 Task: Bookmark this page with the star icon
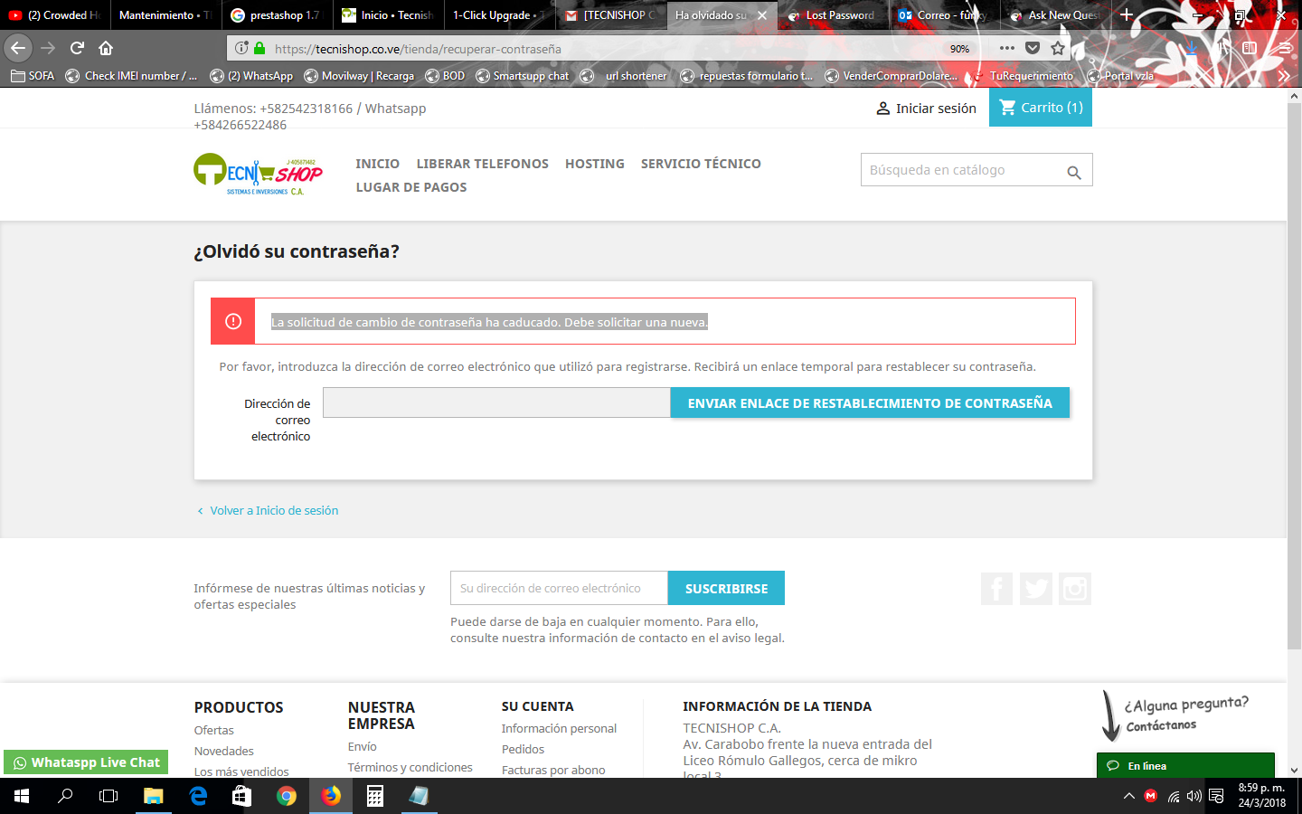pyautogui.click(x=1058, y=48)
